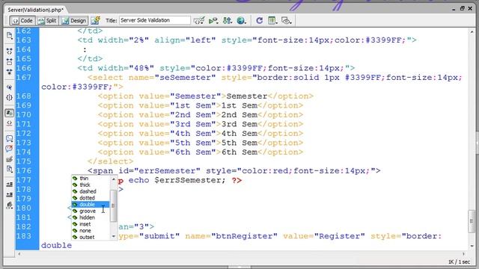
Task: Switch to Split view
Action: (47, 20)
